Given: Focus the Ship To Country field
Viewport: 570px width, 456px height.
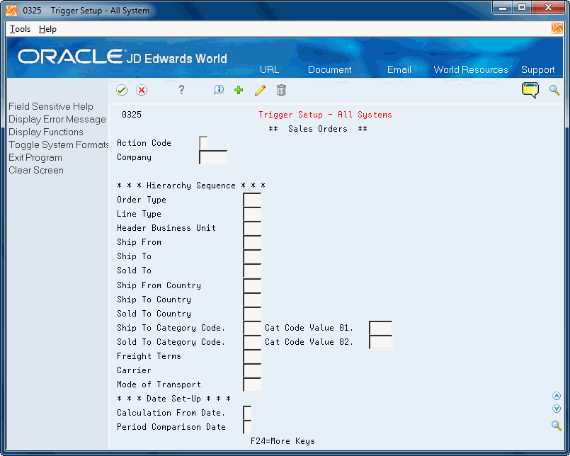Looking at the screenshot, I should [x=252, y=300].
